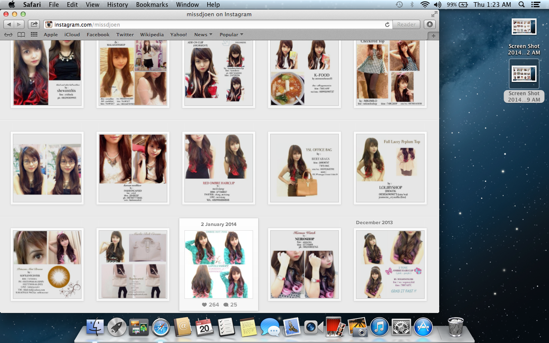Screen dimensions: 549x343
Task: Launch FaceTime from the Dock
Action: click(314, 327)
